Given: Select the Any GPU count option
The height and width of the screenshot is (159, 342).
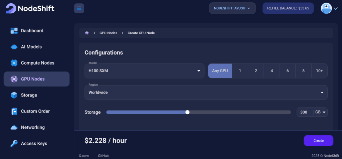Looking at the screenshot, I should (x=220, y=71).
